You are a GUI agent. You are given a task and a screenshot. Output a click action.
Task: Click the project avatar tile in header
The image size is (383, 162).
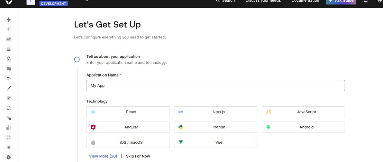pos(31,2)
